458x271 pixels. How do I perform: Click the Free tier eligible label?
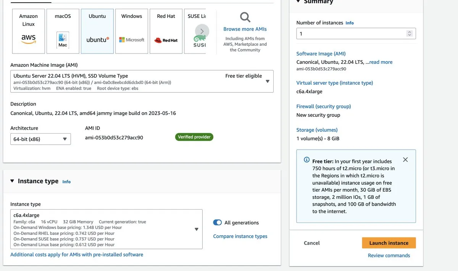[x=244, y=76]
